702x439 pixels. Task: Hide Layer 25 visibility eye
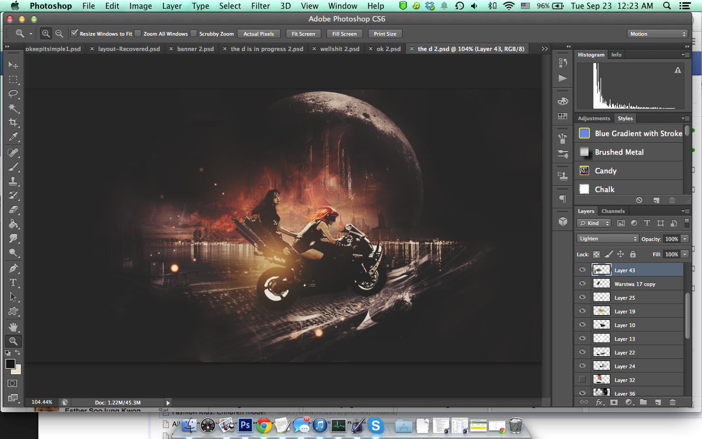[x=582, y=297]
